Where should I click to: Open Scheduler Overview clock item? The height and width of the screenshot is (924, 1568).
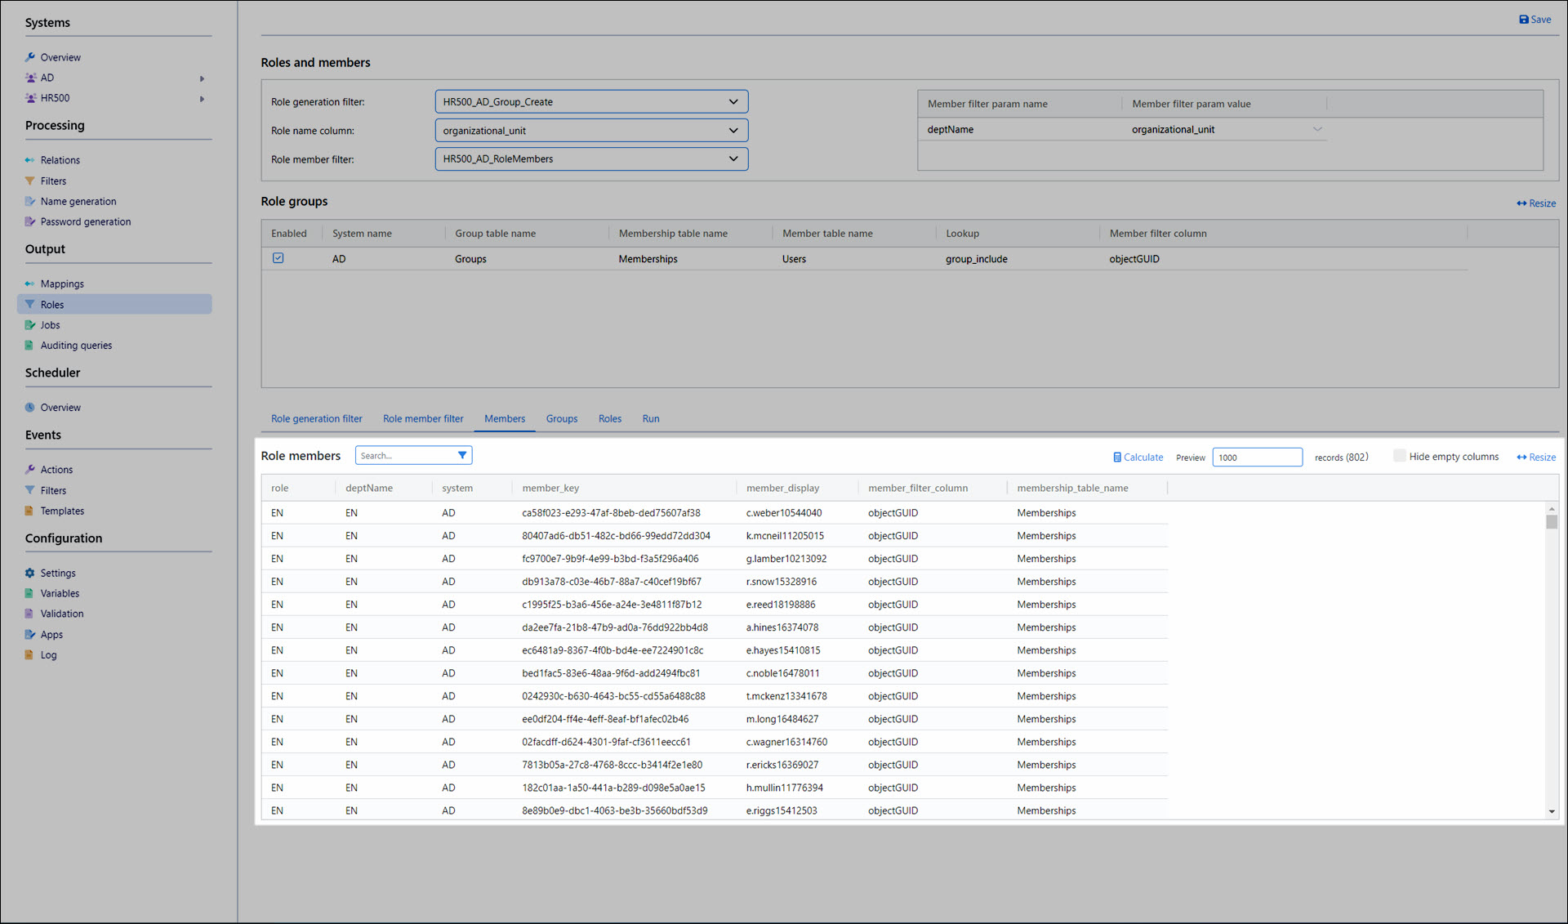60,407
